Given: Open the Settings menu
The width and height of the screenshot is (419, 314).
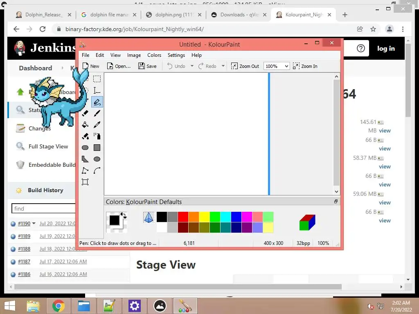Looking at the screenshot, I should [x=176, y=55].
